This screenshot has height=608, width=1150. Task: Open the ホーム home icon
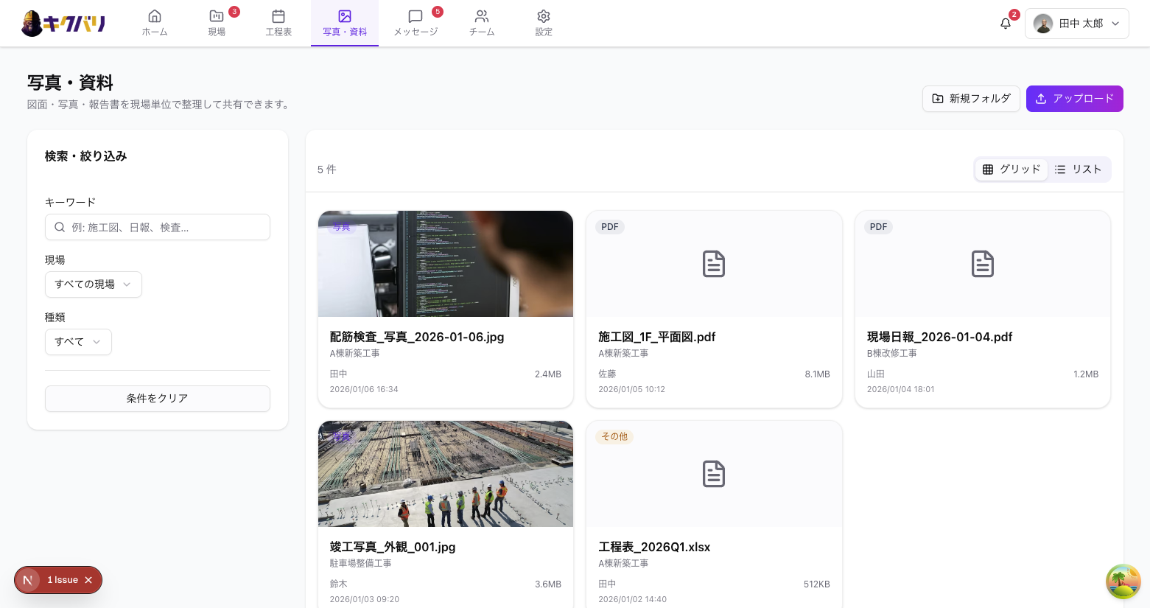click(x=155, y=16)
